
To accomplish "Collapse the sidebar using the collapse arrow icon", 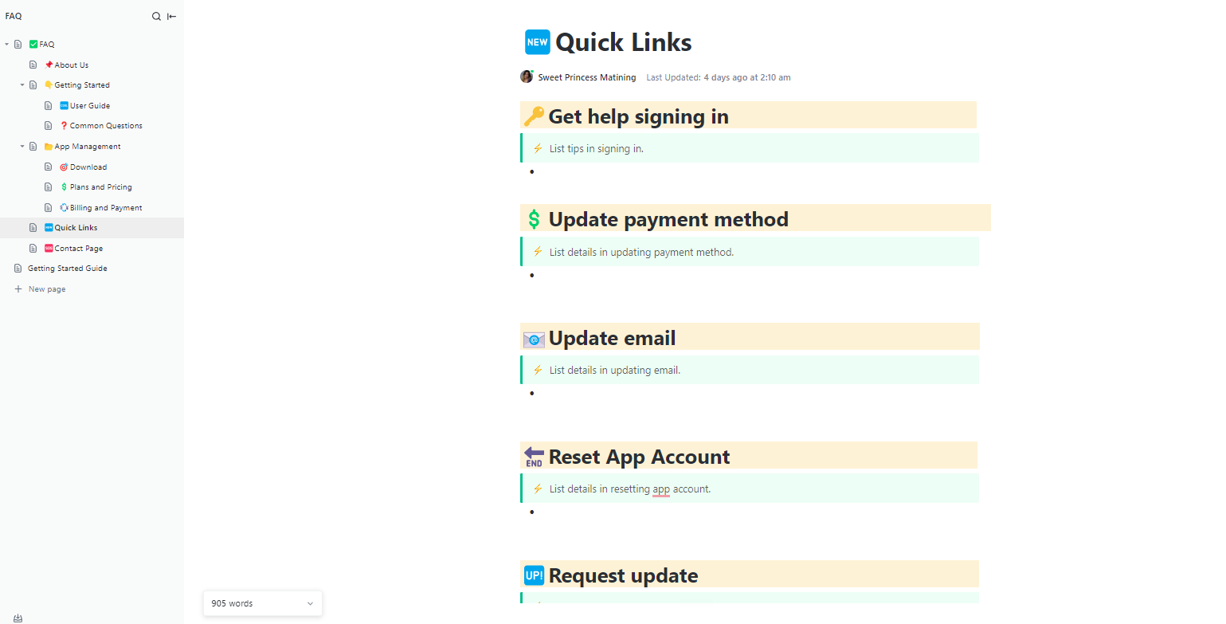I will (x=171, y=16).
